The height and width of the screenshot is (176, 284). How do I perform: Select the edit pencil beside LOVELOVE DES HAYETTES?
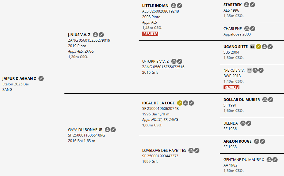point(197,150)
